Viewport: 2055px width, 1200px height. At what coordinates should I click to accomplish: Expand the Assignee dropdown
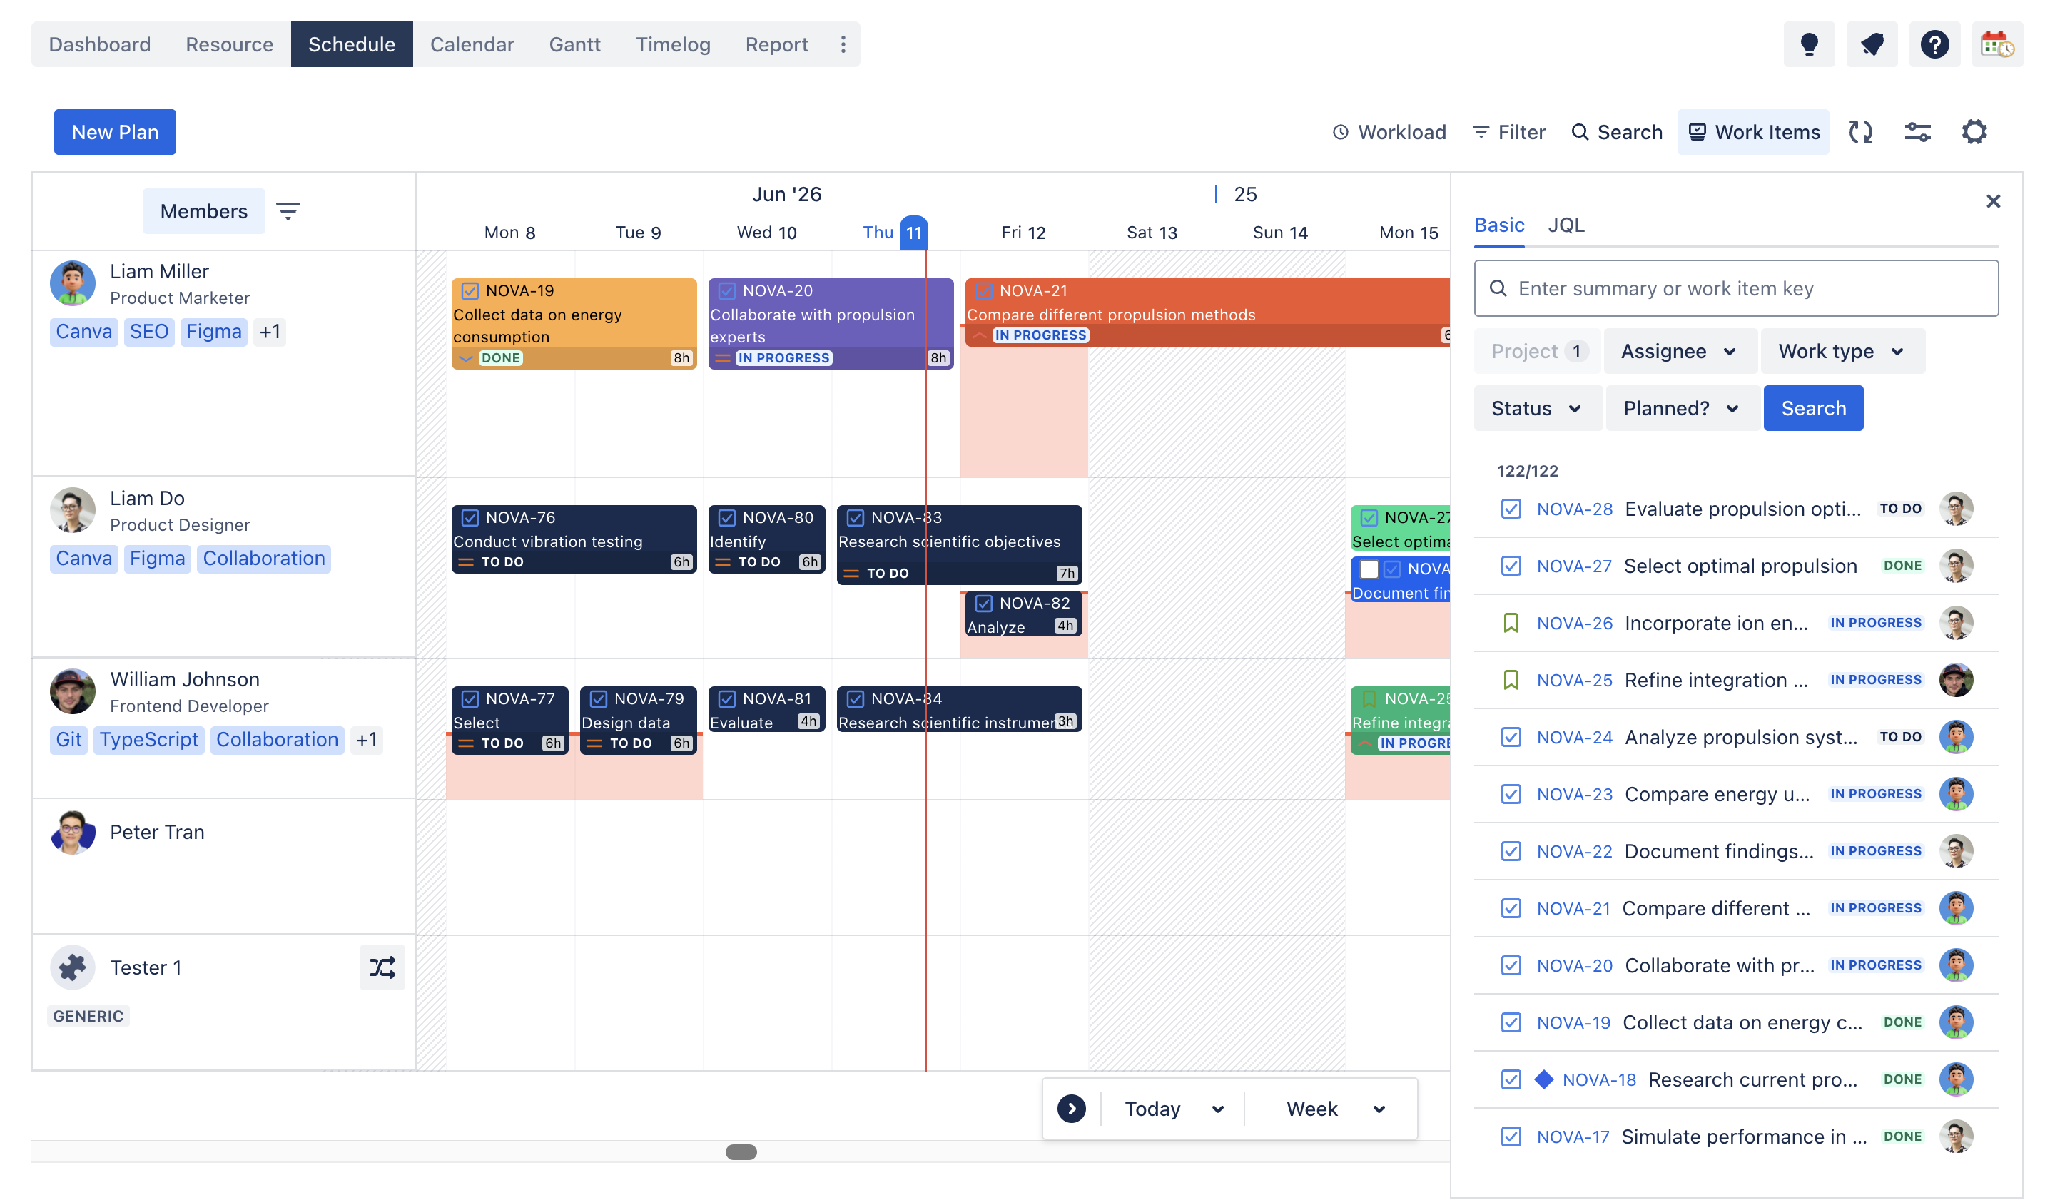coord(1679,351)
